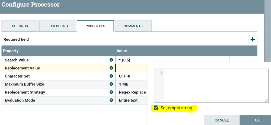
Task: Click help icon beside Replacement Value
Action: pos(111,68)
